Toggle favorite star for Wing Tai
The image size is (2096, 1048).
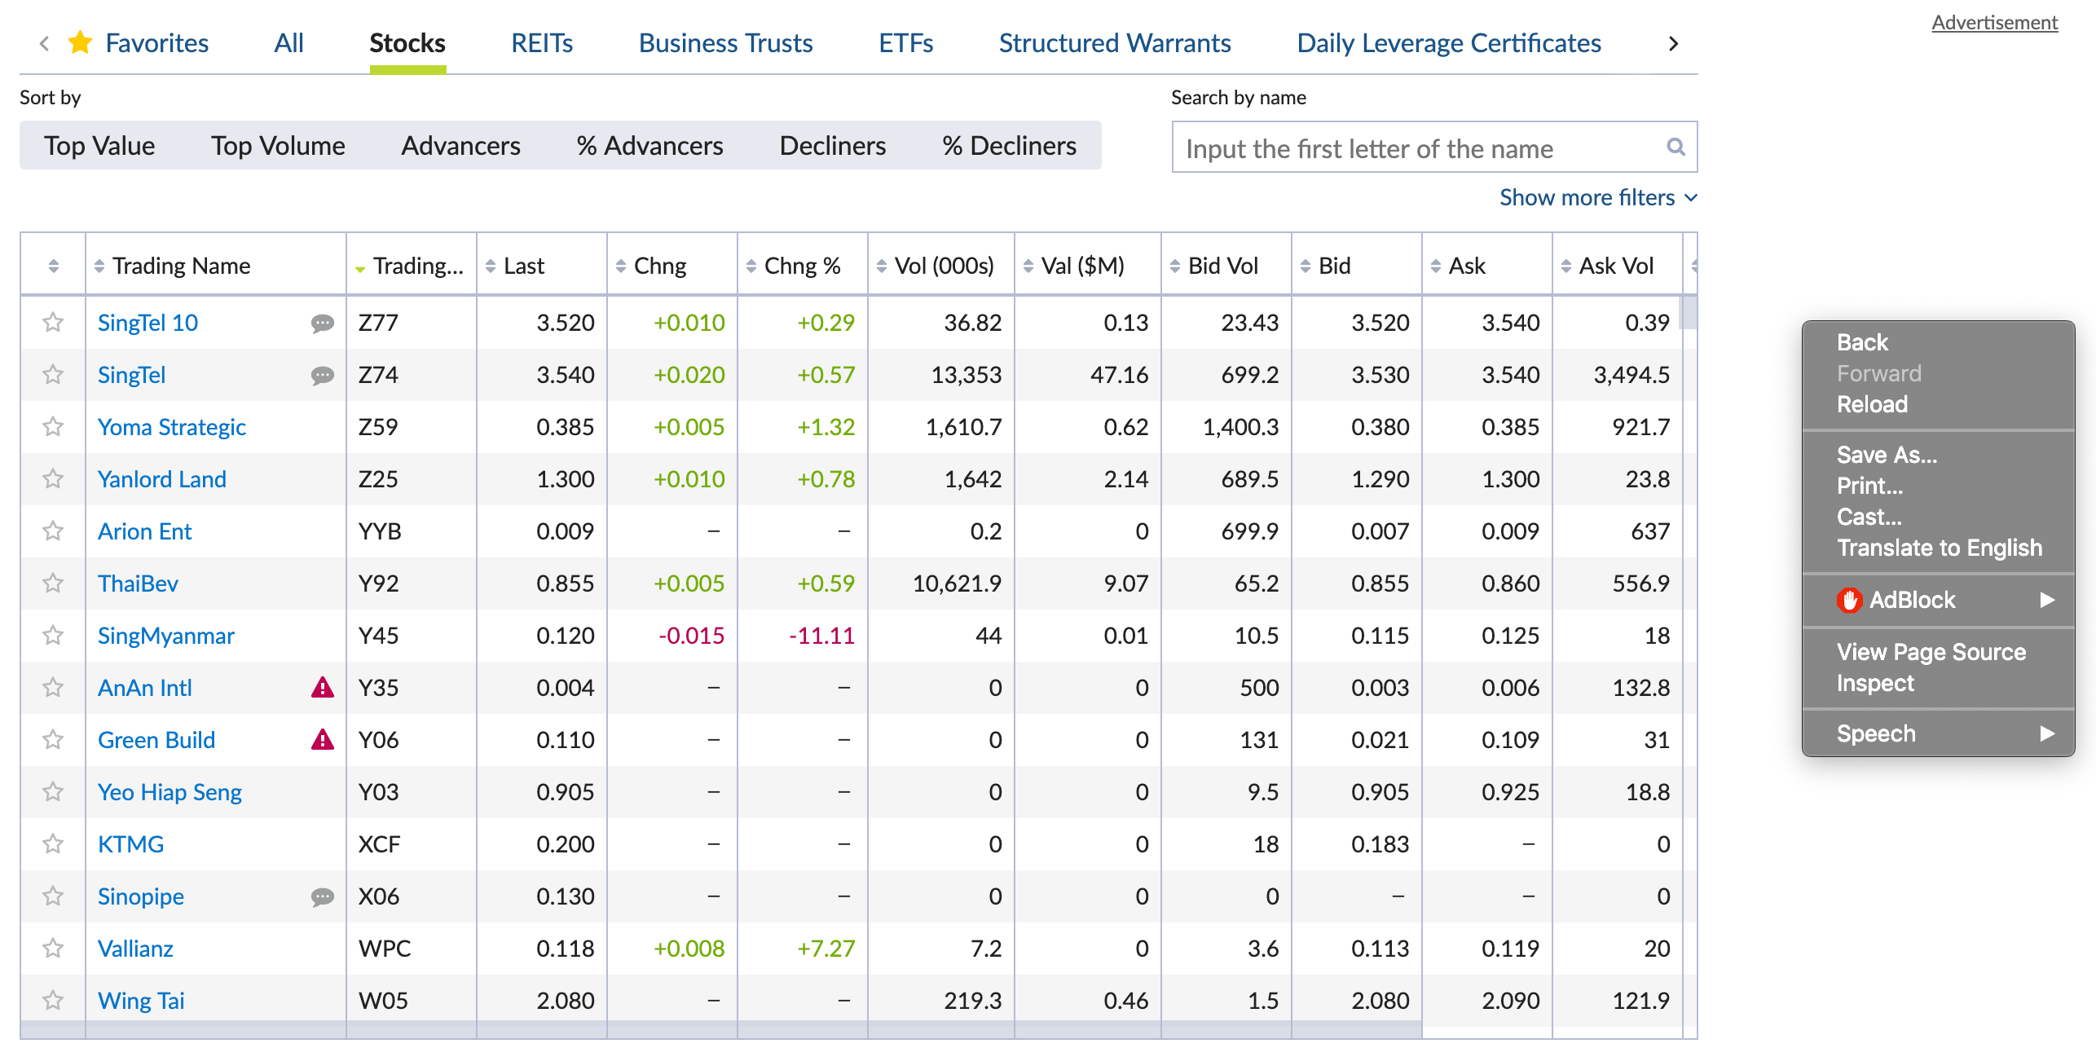click(x=53, y=1001)
